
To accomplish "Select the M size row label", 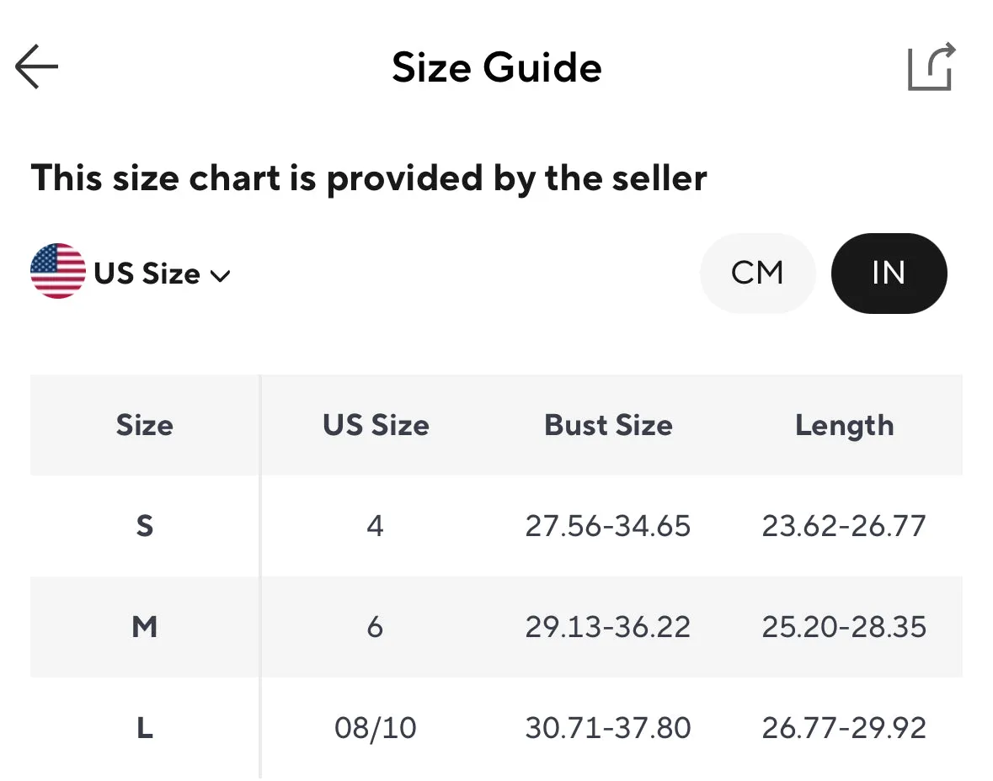I will (144, 627).
